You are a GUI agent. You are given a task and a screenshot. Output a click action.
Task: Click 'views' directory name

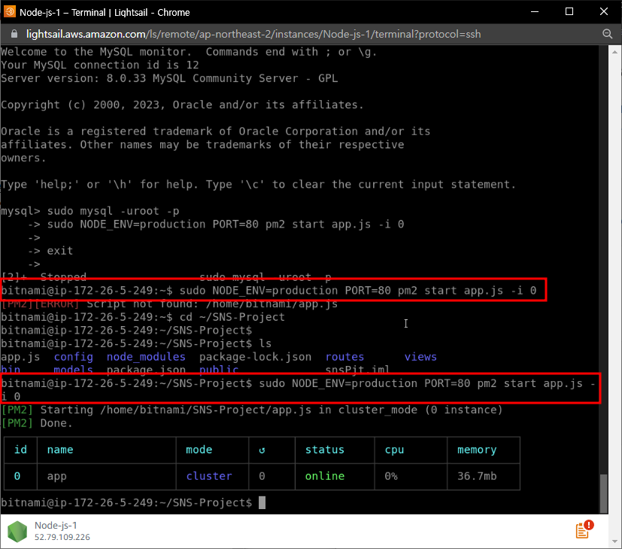pyautogui.click(x=420, y=357)
